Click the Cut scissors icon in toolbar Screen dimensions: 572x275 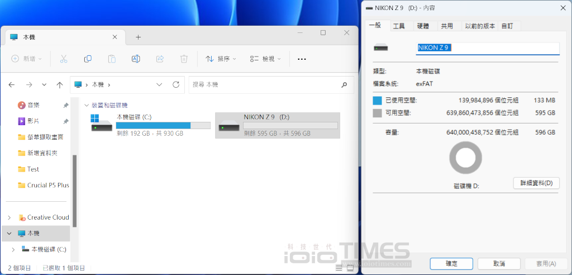pyautogui.click(x=64, y=59)
